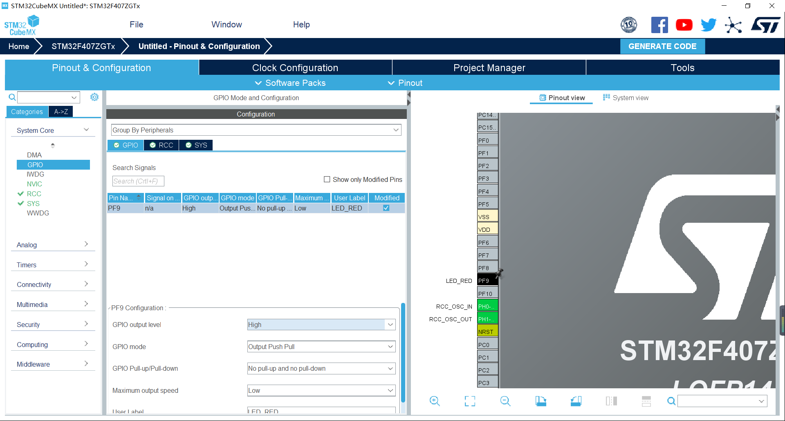
Task: Collapse the System Core category
Action: click(x=53, y=130)
